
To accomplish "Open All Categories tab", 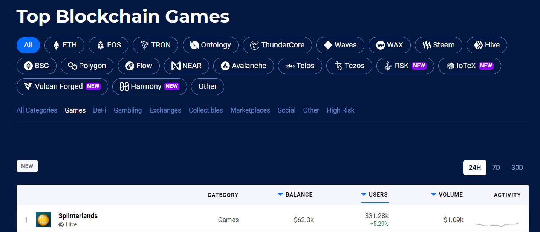I will point(37,110).
